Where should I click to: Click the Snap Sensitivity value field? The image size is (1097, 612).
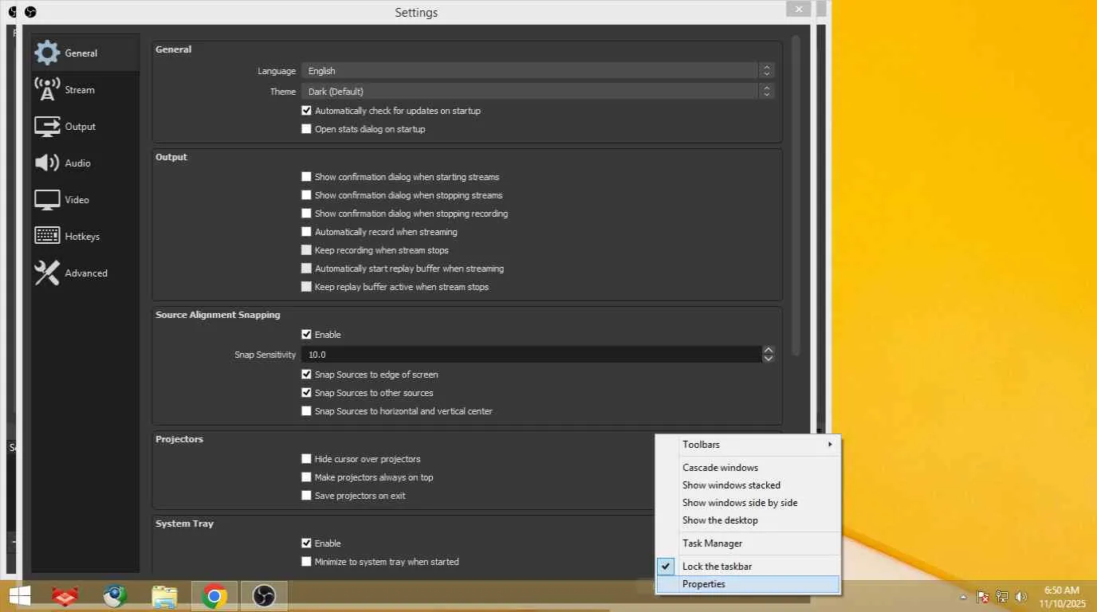(x=531, y=355)
